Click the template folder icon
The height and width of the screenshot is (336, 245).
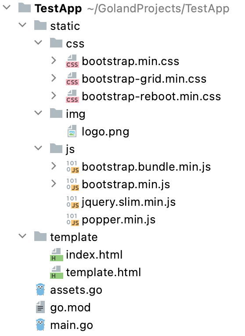point(40,236)
